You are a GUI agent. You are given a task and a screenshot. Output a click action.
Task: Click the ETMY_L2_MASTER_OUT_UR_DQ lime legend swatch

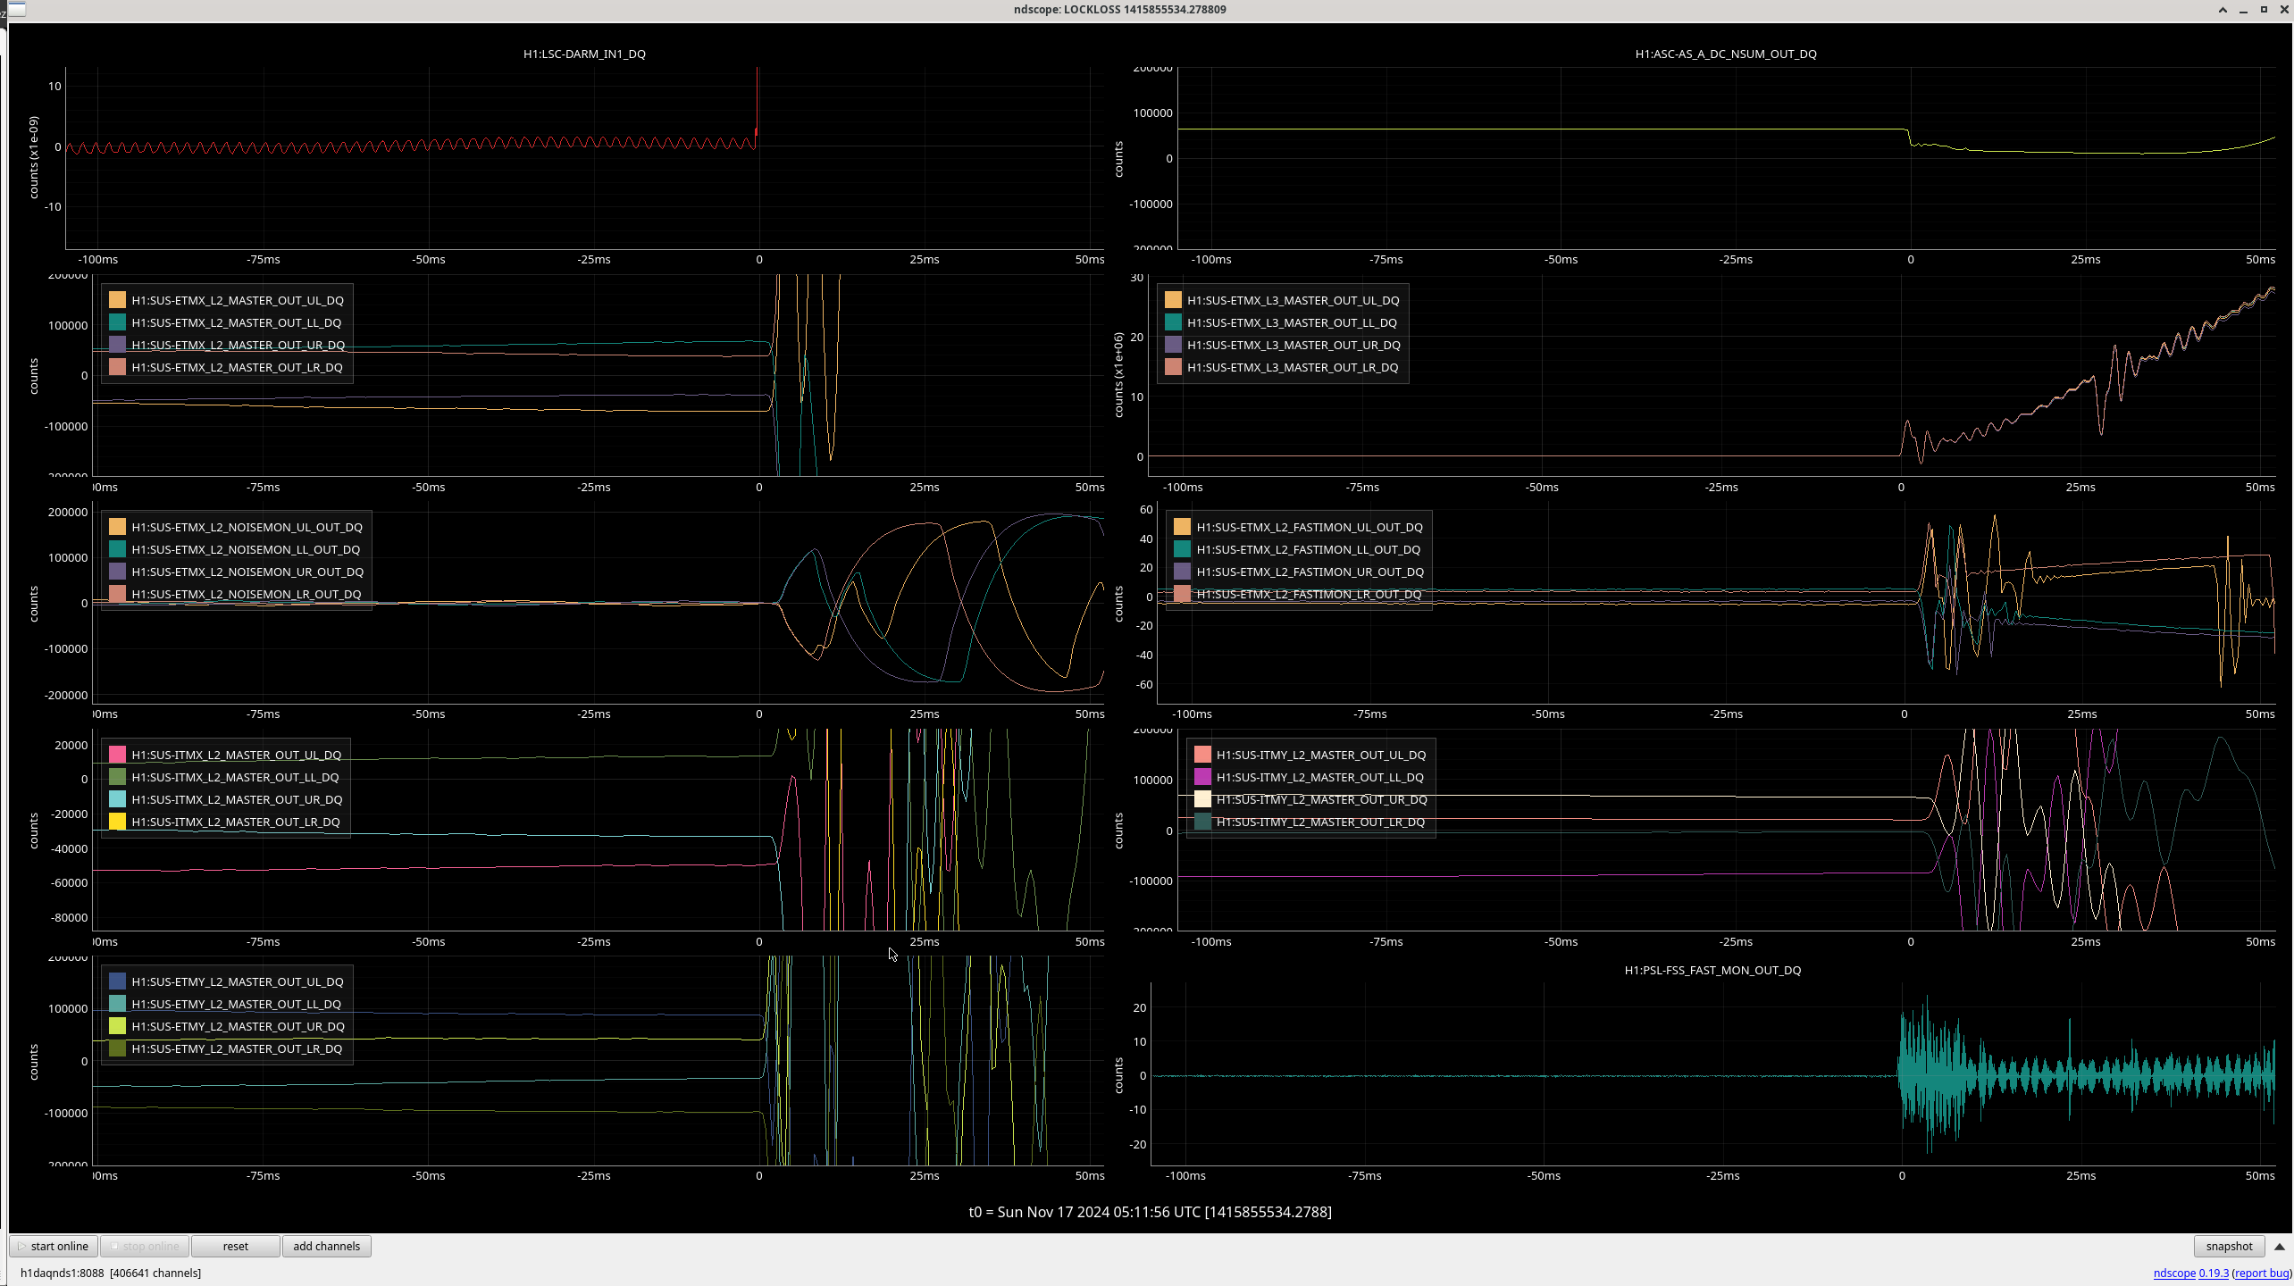[x=117, y=1026]
